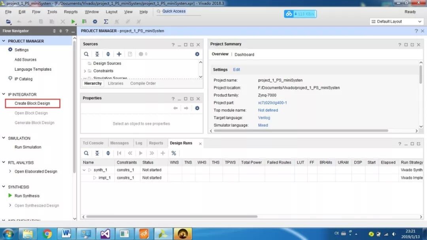Expand Open Elaborated Design

10,171
